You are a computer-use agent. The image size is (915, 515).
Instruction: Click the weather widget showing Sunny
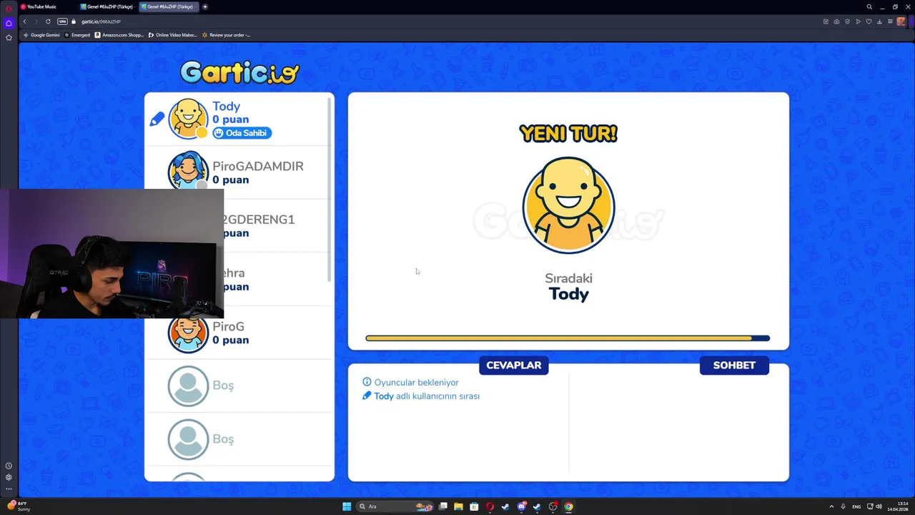(19, 506)
